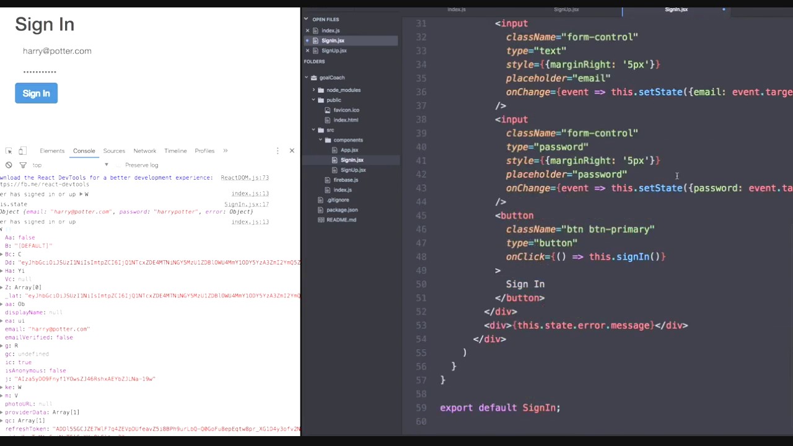
Task: Select index.js in the Open Files list
Action: pyautogui.click(x=330, y=30)
